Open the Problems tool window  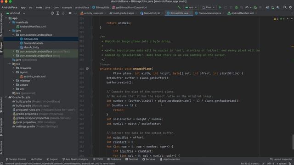pyautogui.click(x=114, y=159)
